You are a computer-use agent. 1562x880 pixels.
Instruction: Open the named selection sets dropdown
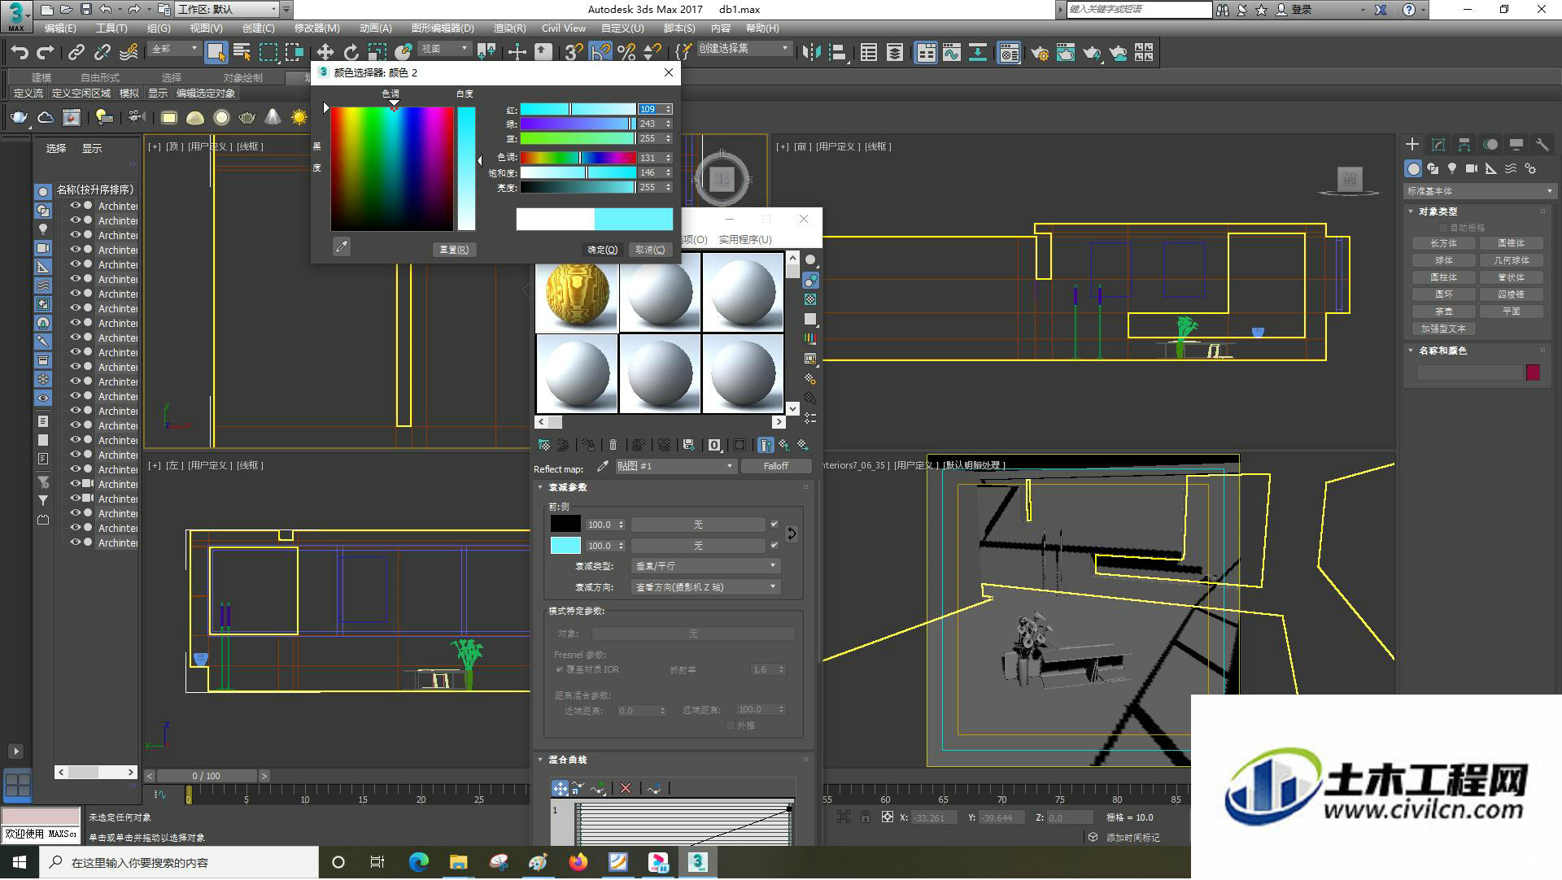coord(744,49)
